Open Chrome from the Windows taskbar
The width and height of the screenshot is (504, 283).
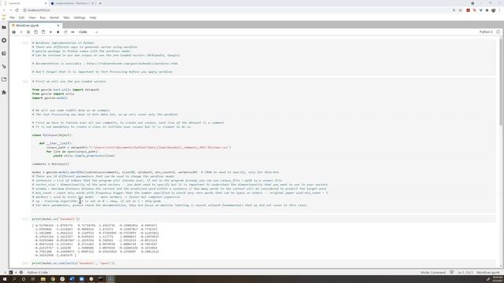point(53,279)
